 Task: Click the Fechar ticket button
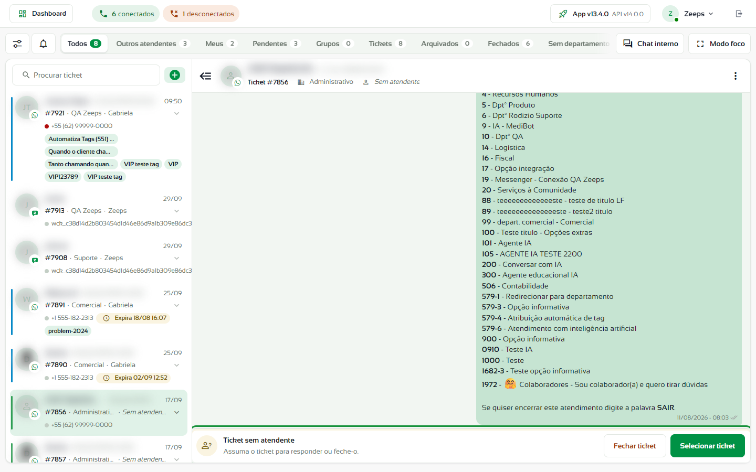[x=635, y=446]
